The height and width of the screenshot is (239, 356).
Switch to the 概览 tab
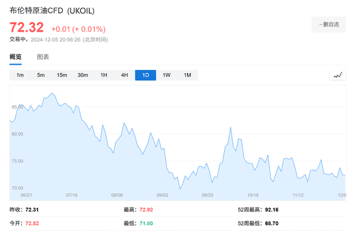point(16,57)
